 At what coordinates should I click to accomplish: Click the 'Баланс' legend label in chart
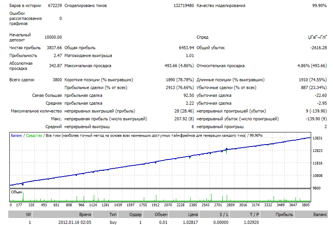[16, 136]
